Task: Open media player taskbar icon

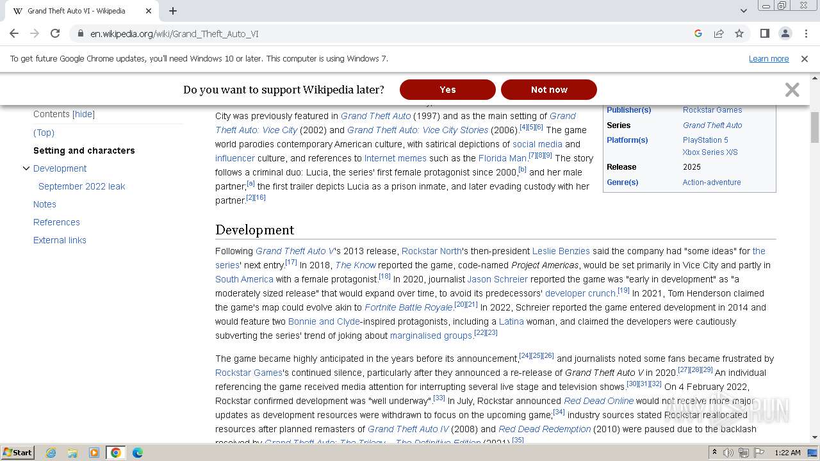Action: coord(94,453)
